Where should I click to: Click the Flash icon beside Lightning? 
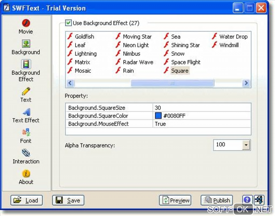point(70,53)
